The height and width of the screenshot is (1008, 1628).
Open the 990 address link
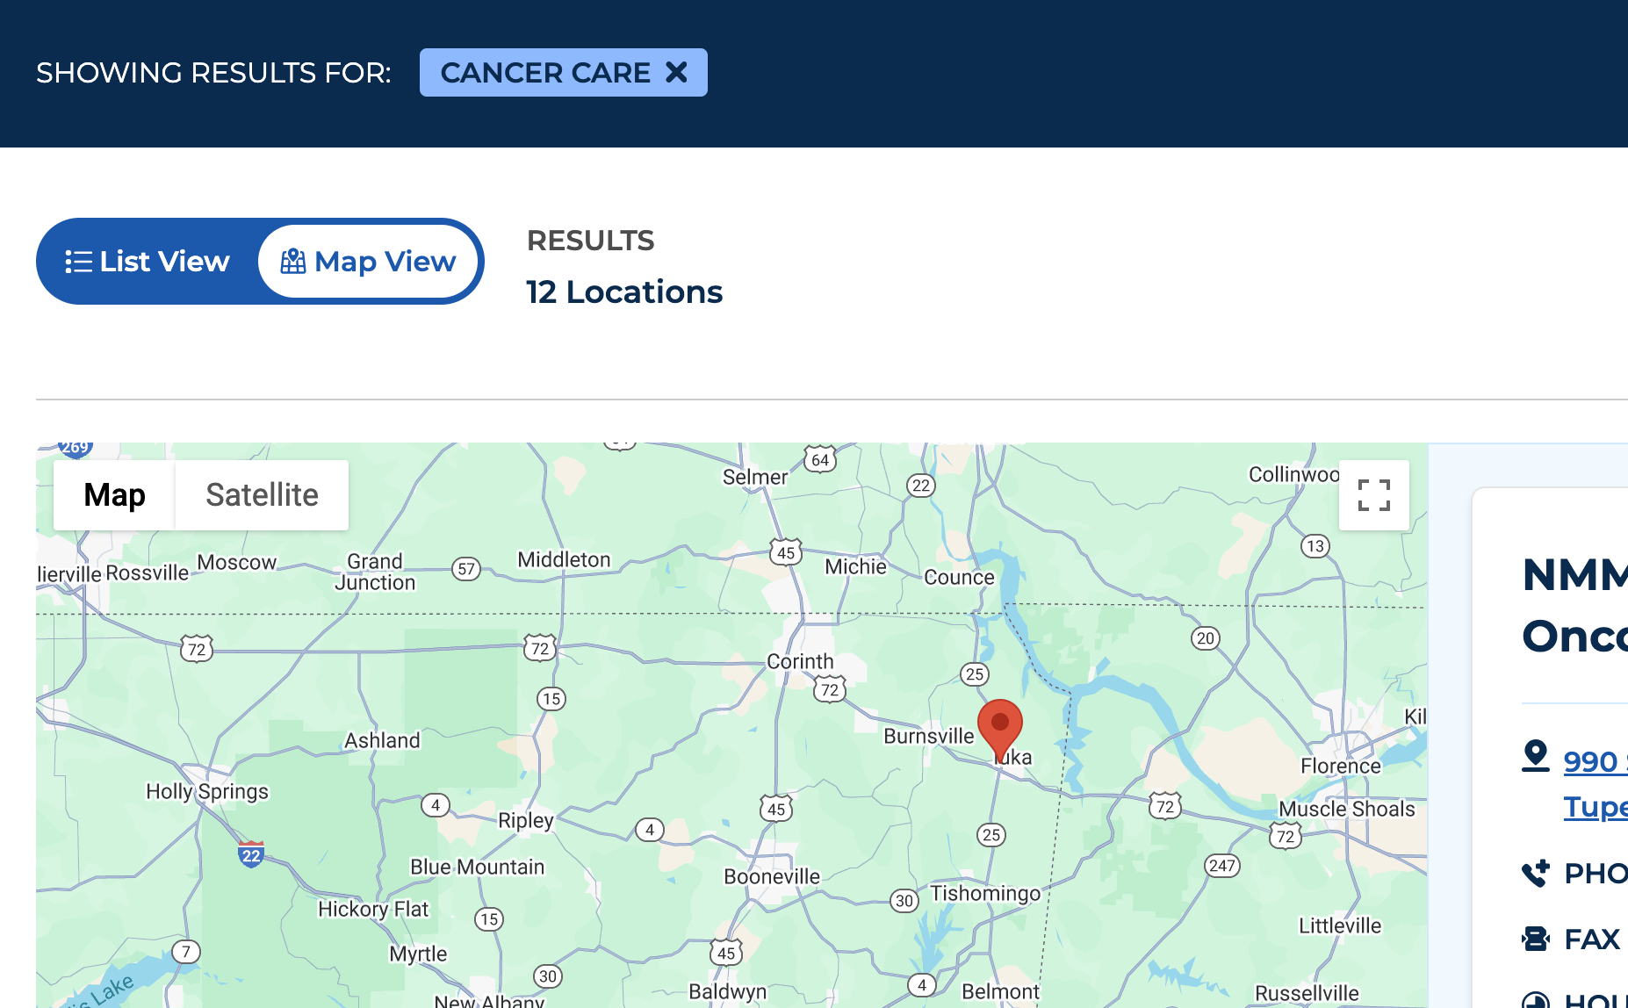tap(1596, 761)
